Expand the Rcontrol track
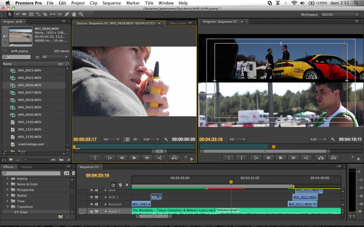This screenshot has width=364, height=227. tap(106, 205)
